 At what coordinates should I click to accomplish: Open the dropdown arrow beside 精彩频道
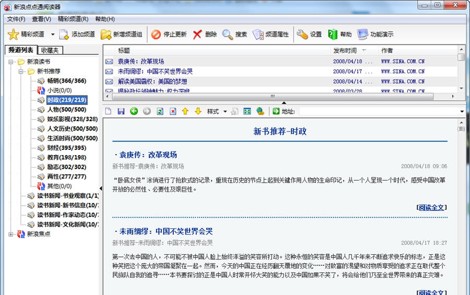pyautogui.click(x=52, y=34)
